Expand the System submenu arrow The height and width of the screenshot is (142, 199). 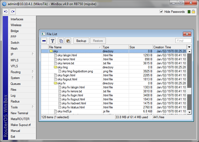[x=33, y=78]
